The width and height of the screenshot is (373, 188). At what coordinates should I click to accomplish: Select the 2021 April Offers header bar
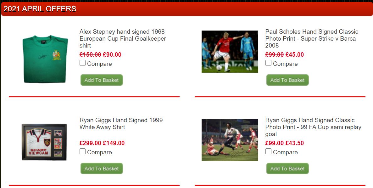point(187,9)
